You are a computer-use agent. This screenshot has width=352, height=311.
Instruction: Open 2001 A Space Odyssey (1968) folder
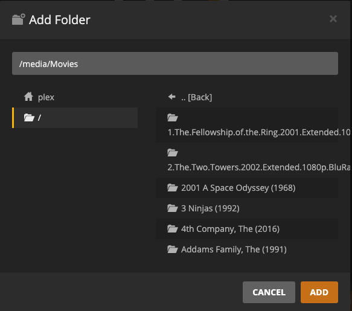tap(247, 188)
